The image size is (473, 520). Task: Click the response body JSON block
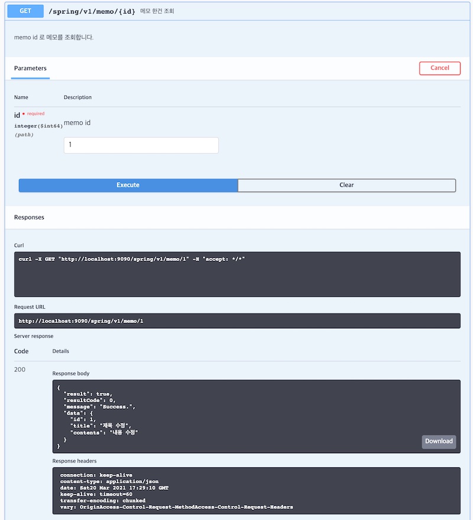pos(256,416)
